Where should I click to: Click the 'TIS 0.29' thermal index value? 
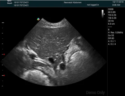pyautogui.click(x=112, y=15)
